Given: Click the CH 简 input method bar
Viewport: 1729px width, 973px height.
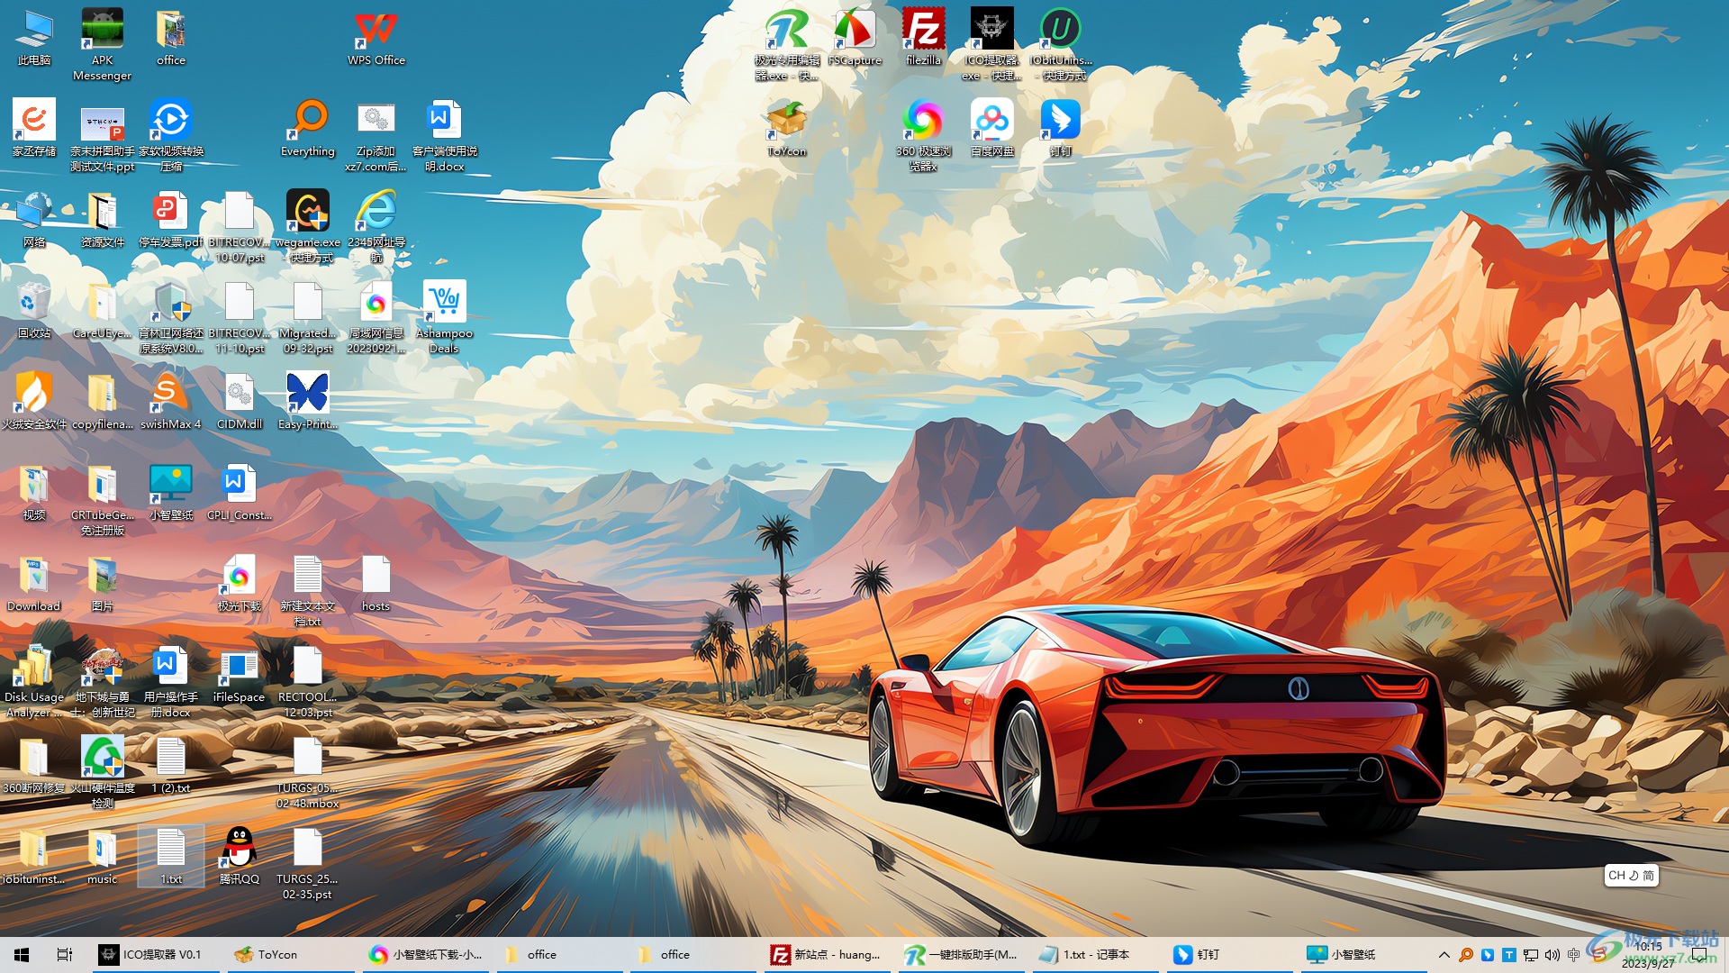Looking at the screenshot, I should click(1631, 875).
